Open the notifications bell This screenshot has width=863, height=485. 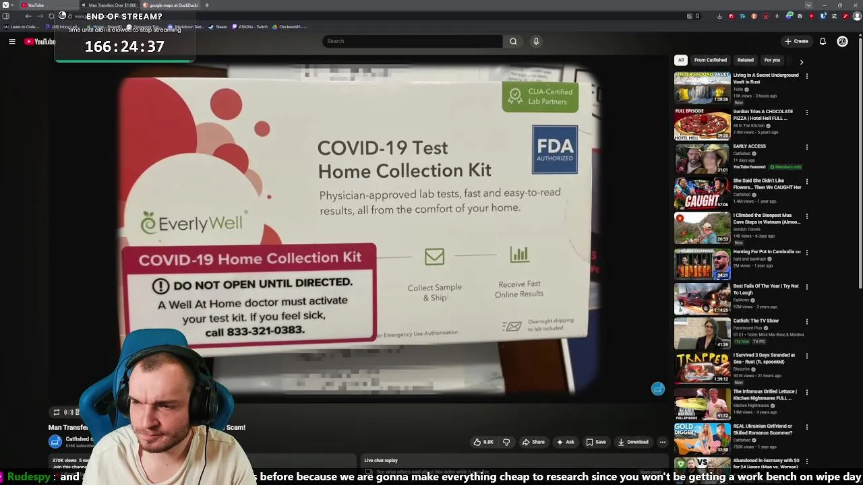point(823,41)
